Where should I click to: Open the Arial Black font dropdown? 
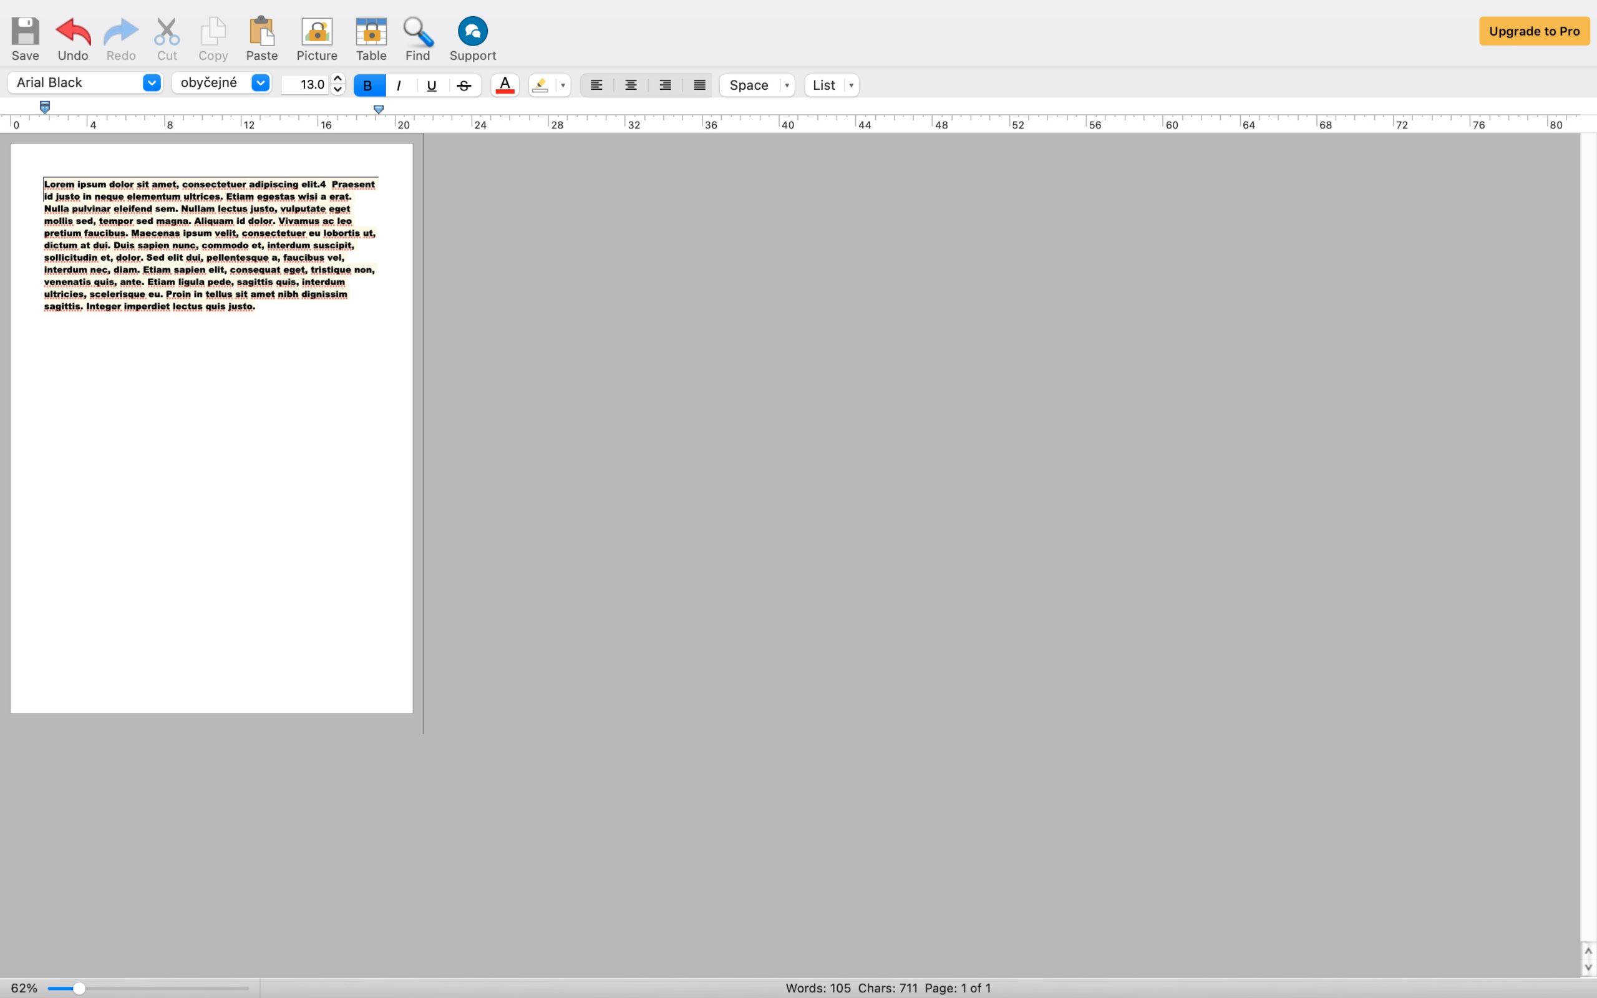point(151,82)
